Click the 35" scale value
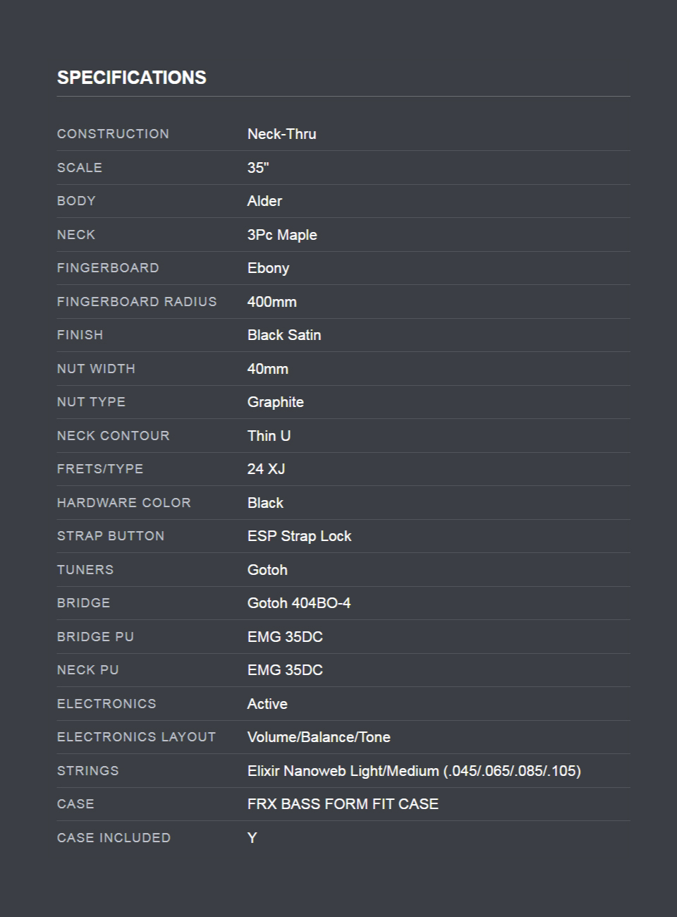The image size is (677, 917). [x=258, y=168]
